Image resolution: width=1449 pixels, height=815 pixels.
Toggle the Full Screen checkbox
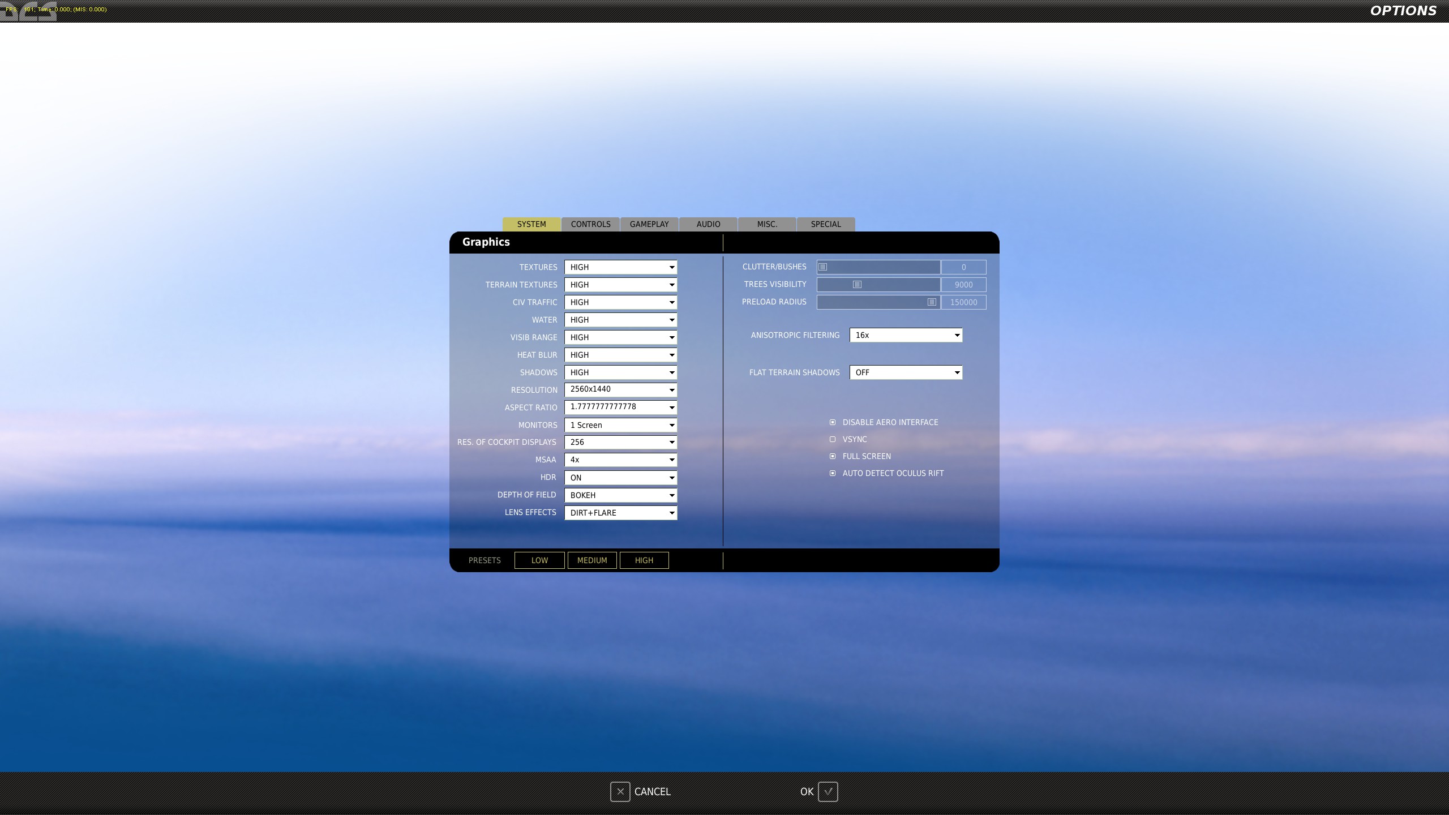(833, 456)
